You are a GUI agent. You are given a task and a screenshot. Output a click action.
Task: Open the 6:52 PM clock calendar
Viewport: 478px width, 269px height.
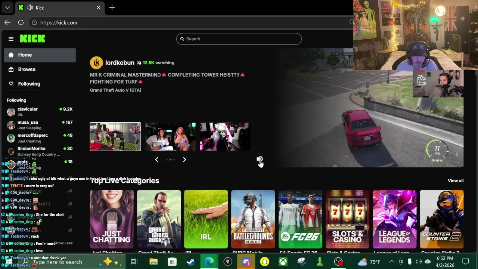click(x=444, y=262)
